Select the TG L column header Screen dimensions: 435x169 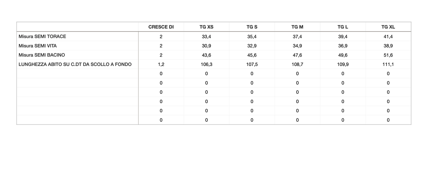pyautogui.click(x=343, y=27)
